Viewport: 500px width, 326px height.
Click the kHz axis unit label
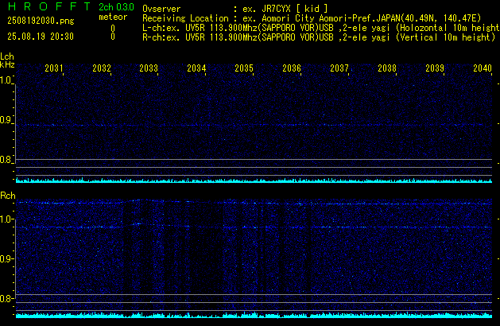click(x=7, y=64)
